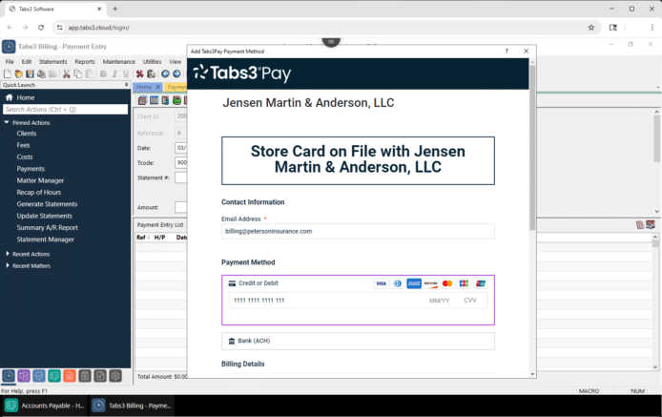Click the Cut scissors toolbar icon

point(67,73)
